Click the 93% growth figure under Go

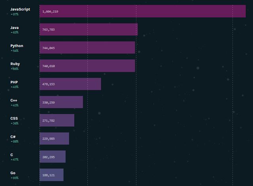(15, 178)
